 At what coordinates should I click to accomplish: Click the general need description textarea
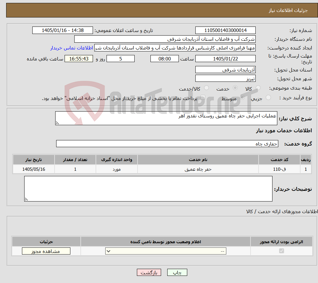pos(166,118)
